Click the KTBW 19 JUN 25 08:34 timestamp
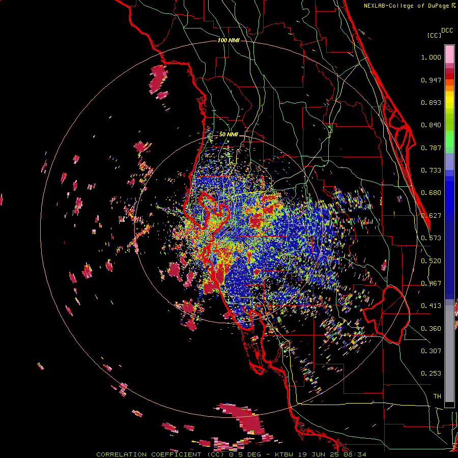458x458 pixels. tap(321, 454)
